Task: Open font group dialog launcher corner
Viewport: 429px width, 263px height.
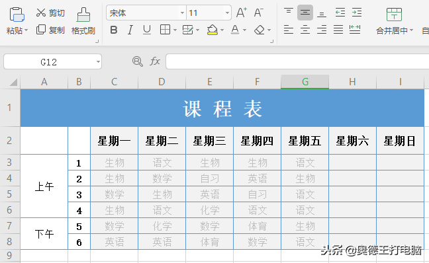Action: pos(271,41)
